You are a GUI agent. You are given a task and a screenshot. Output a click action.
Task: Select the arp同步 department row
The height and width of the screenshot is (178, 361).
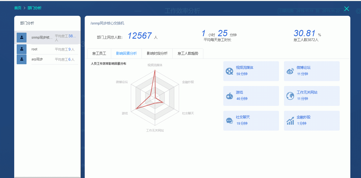click(x=52, y=59)
